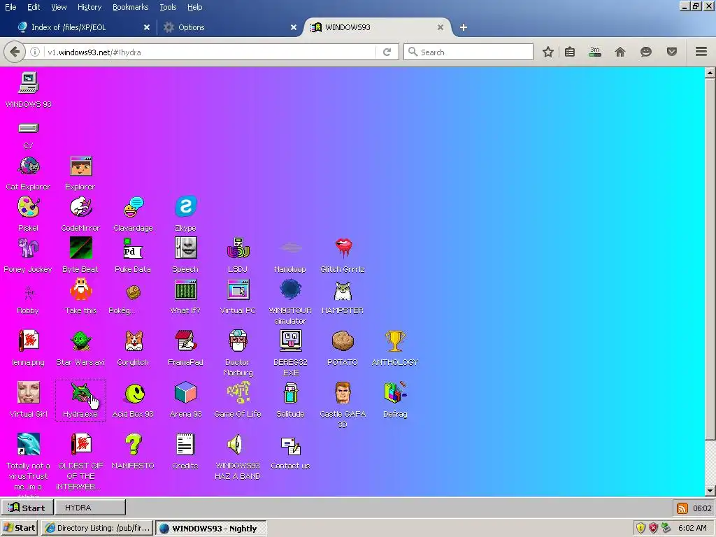Open the Bookmarks menu

tap(130, 7)
